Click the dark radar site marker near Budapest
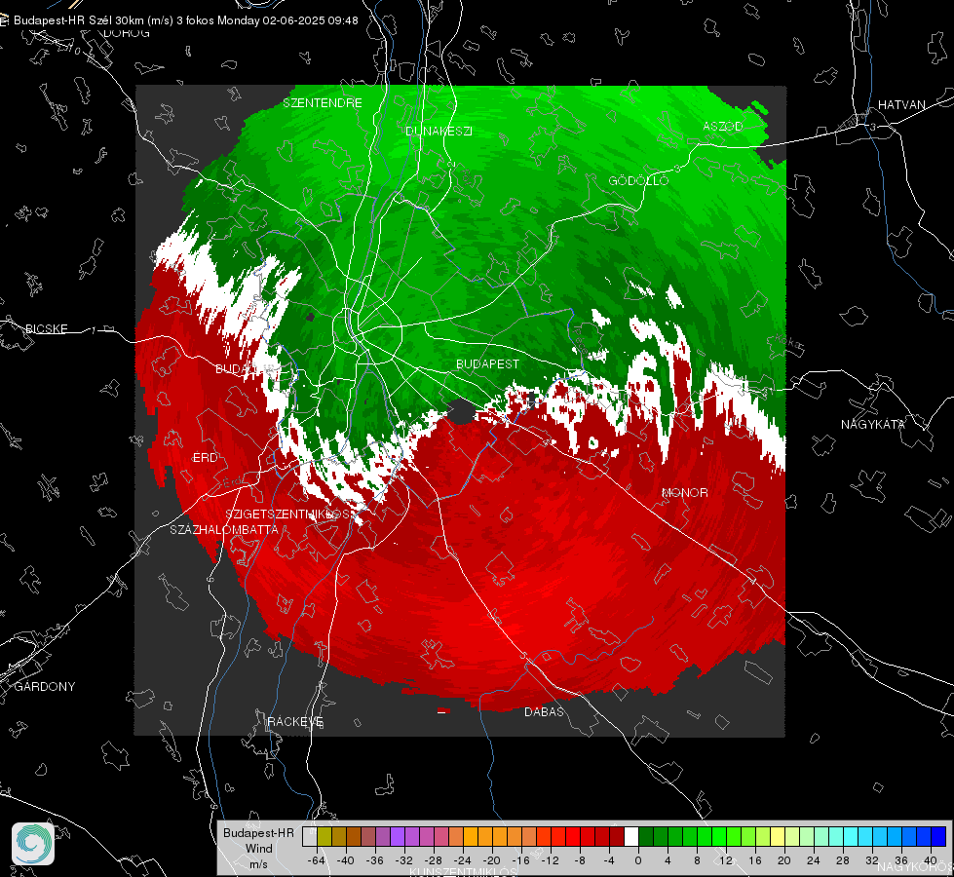 461,412
